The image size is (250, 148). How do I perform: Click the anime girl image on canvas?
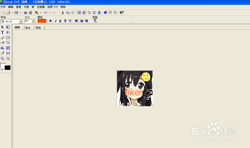click(x=134, y=88)
